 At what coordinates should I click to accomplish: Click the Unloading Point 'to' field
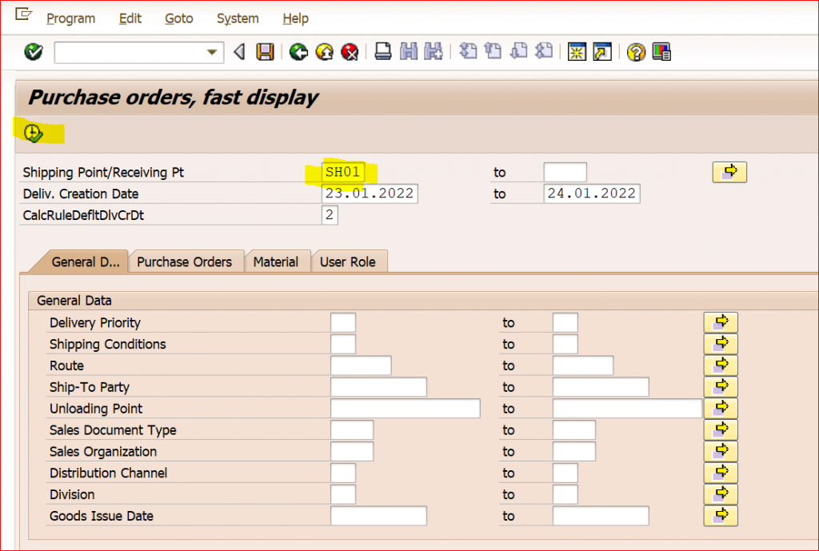pos(627,409)
